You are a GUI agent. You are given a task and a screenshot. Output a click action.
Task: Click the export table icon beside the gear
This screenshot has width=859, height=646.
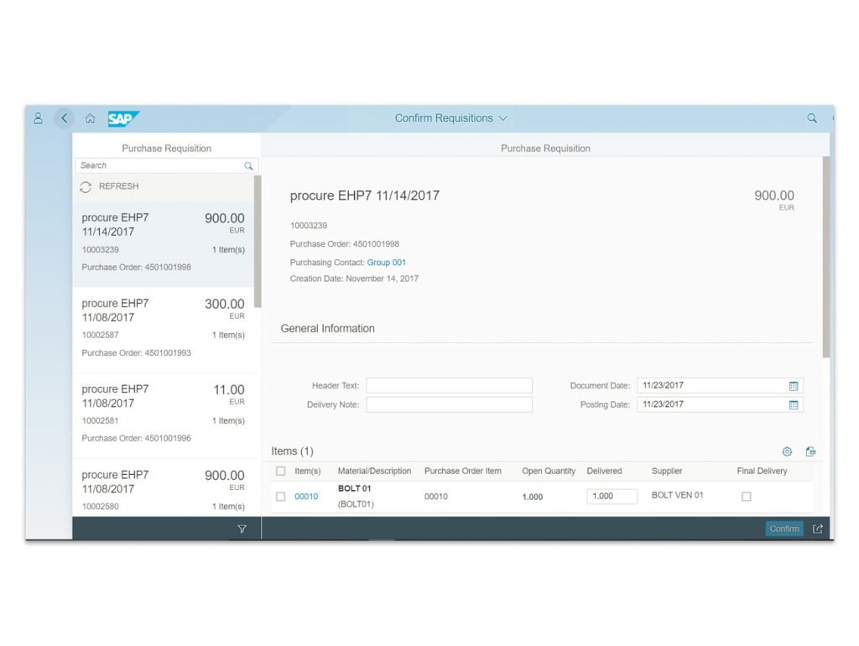tap(810, 451)
